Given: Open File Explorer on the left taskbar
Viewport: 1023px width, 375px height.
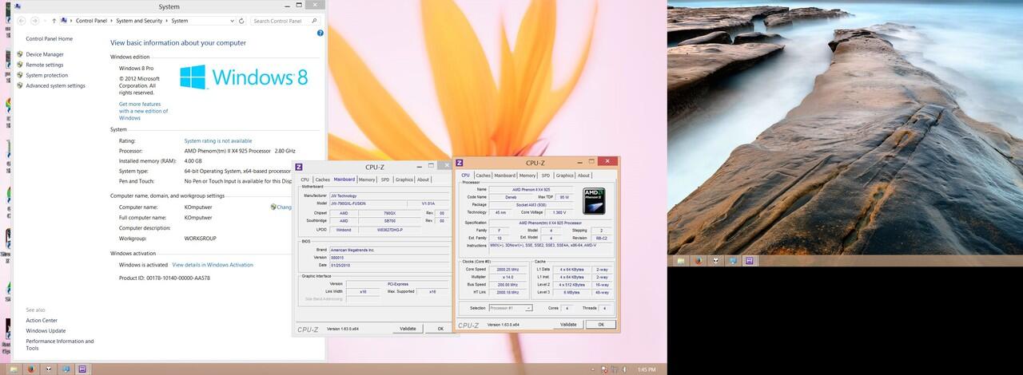Looking at the screenshot, I should tap(12, 369).
